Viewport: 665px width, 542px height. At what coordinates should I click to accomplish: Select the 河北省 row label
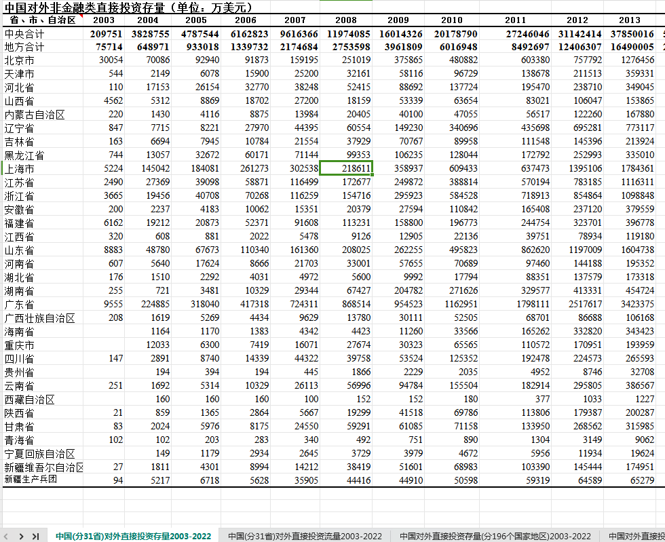click(43, 88)
